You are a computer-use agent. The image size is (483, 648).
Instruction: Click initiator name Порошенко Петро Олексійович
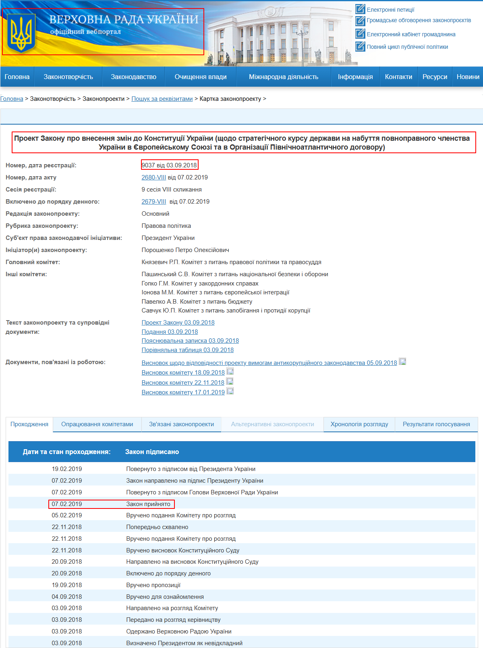(185, 250)
